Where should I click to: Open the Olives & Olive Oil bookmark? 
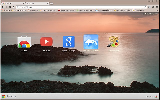85,10
